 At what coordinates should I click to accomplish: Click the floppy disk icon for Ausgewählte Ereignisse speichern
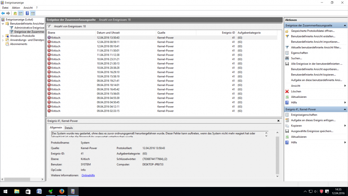(x=287, y=131)
